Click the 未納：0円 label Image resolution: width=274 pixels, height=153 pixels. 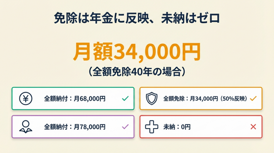(177, 127)
